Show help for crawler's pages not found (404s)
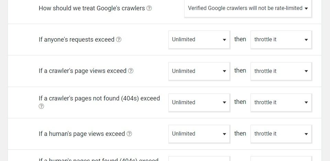This screenshot has height=161, width=330. tap(41, 106)
